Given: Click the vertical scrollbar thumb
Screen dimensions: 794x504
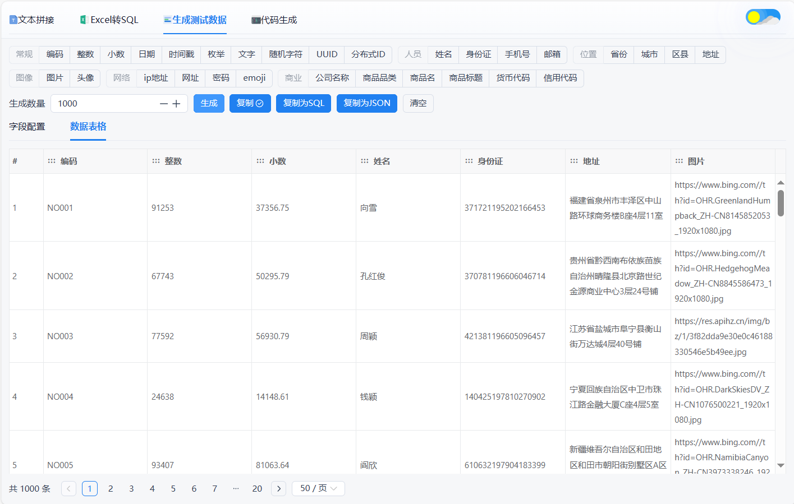Looking at the screenshot, I should pos(781,203).
